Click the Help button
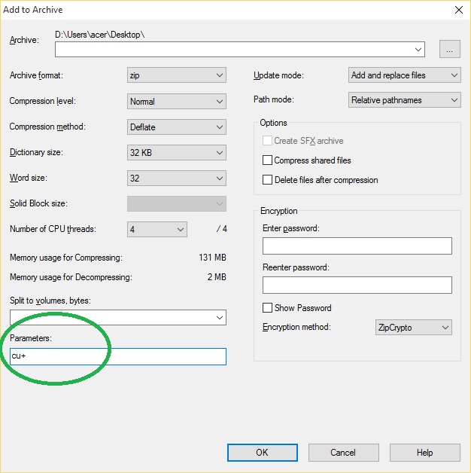This screenshot has width=471, height=473. [424, 453]
